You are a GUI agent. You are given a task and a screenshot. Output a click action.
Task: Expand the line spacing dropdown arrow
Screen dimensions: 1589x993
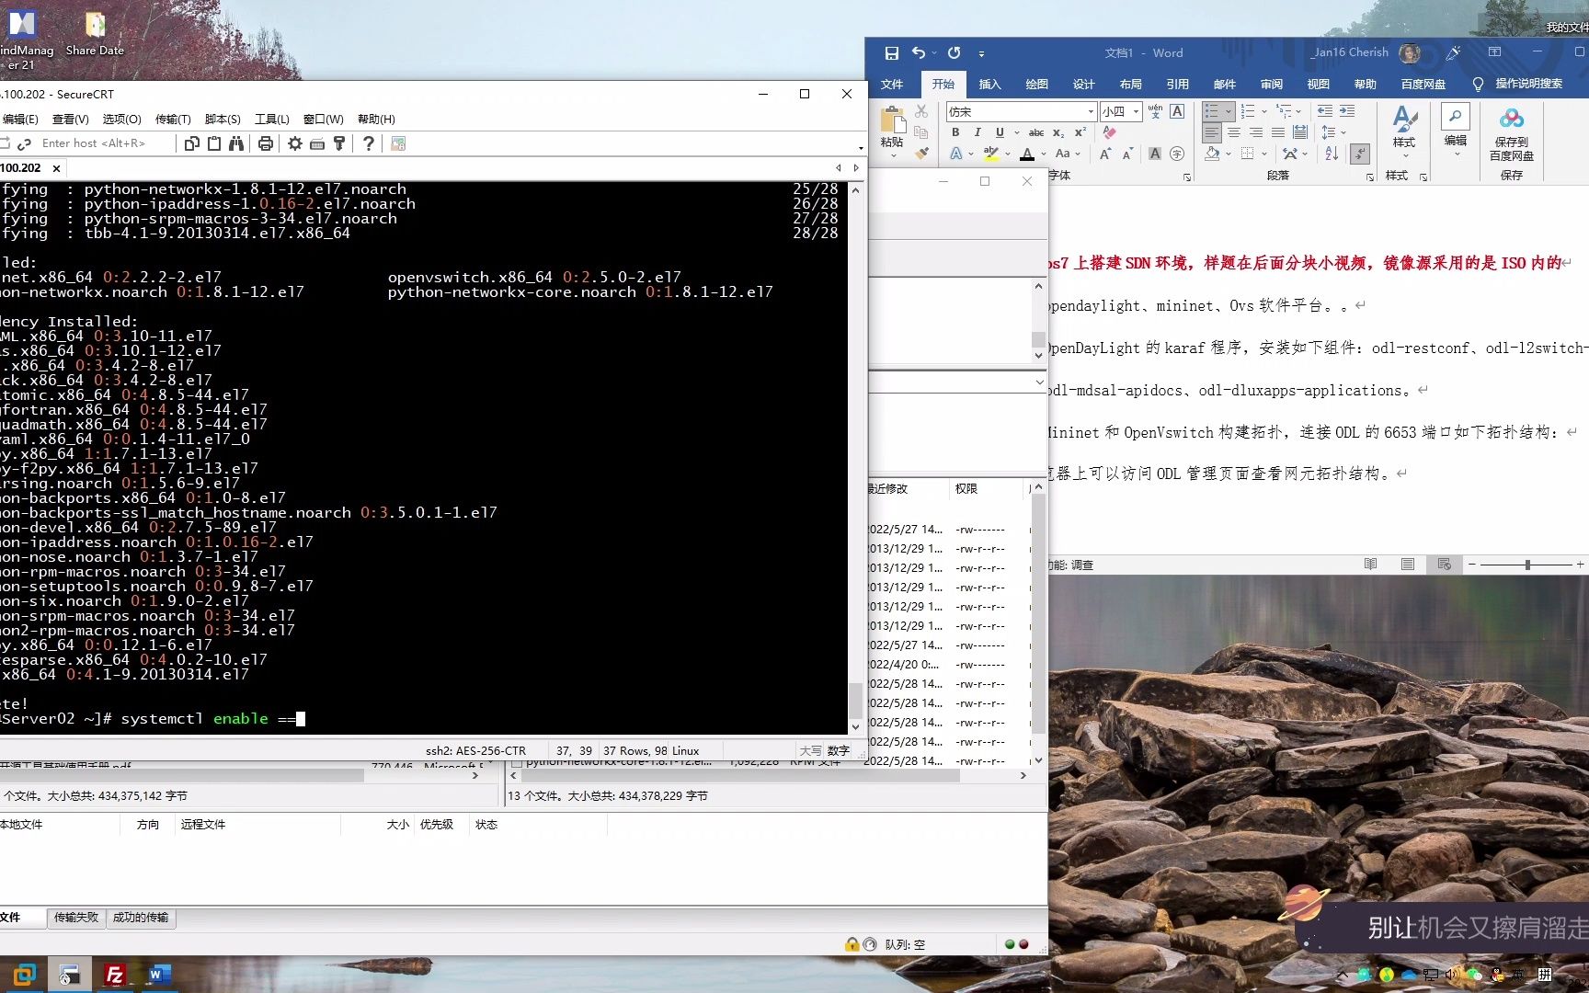point(1343,132)
